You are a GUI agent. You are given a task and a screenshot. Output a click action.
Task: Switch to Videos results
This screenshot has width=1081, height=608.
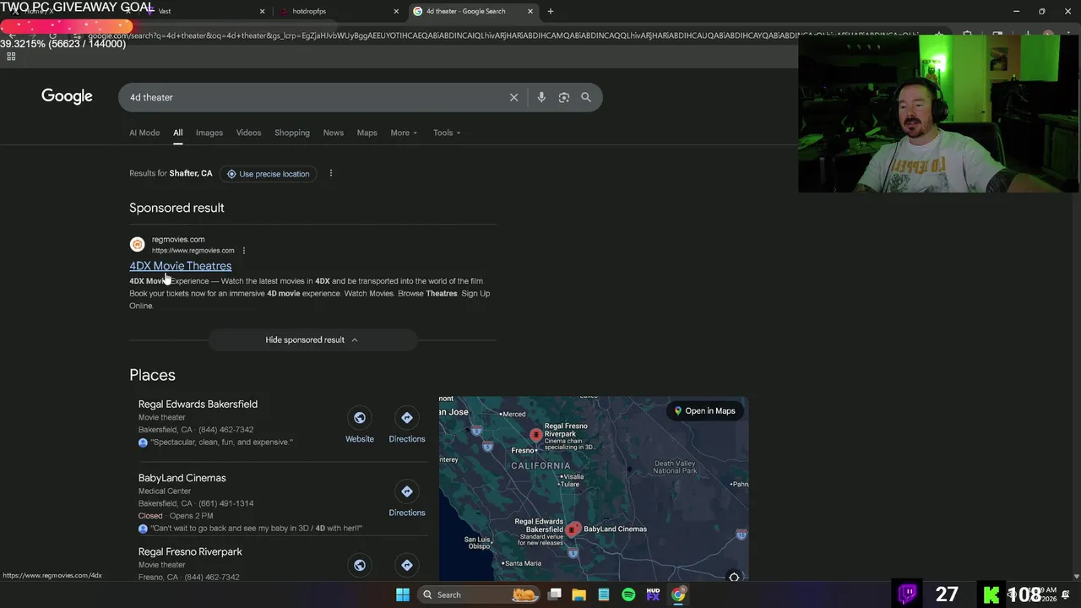248,133
